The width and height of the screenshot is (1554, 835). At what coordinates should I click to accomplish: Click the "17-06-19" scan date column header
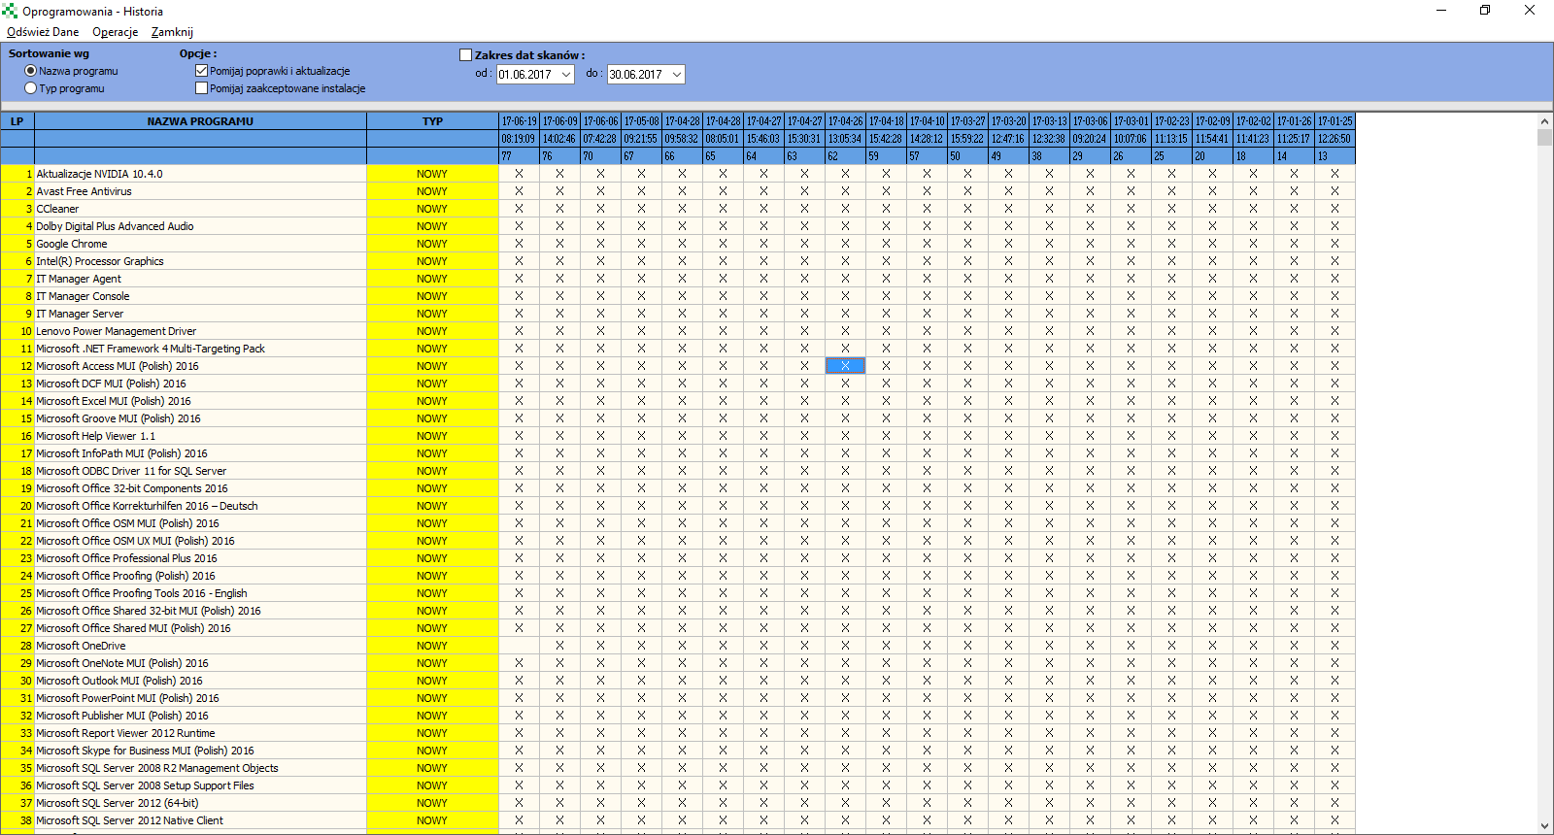tap(519, 121)
